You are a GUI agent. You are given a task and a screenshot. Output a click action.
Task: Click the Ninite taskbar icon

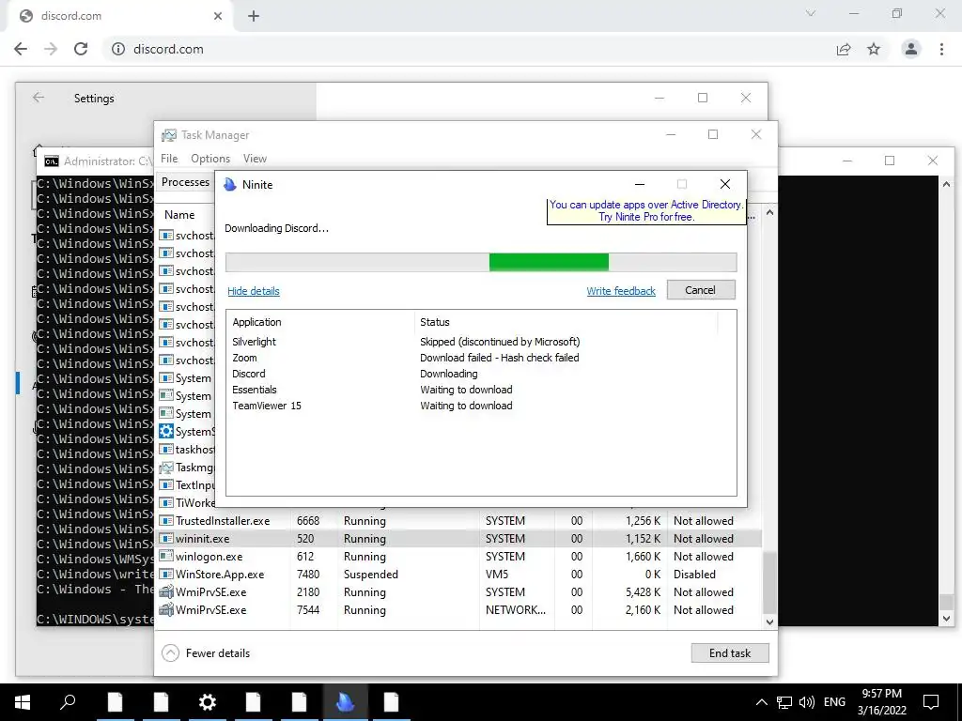click(346, 702)
